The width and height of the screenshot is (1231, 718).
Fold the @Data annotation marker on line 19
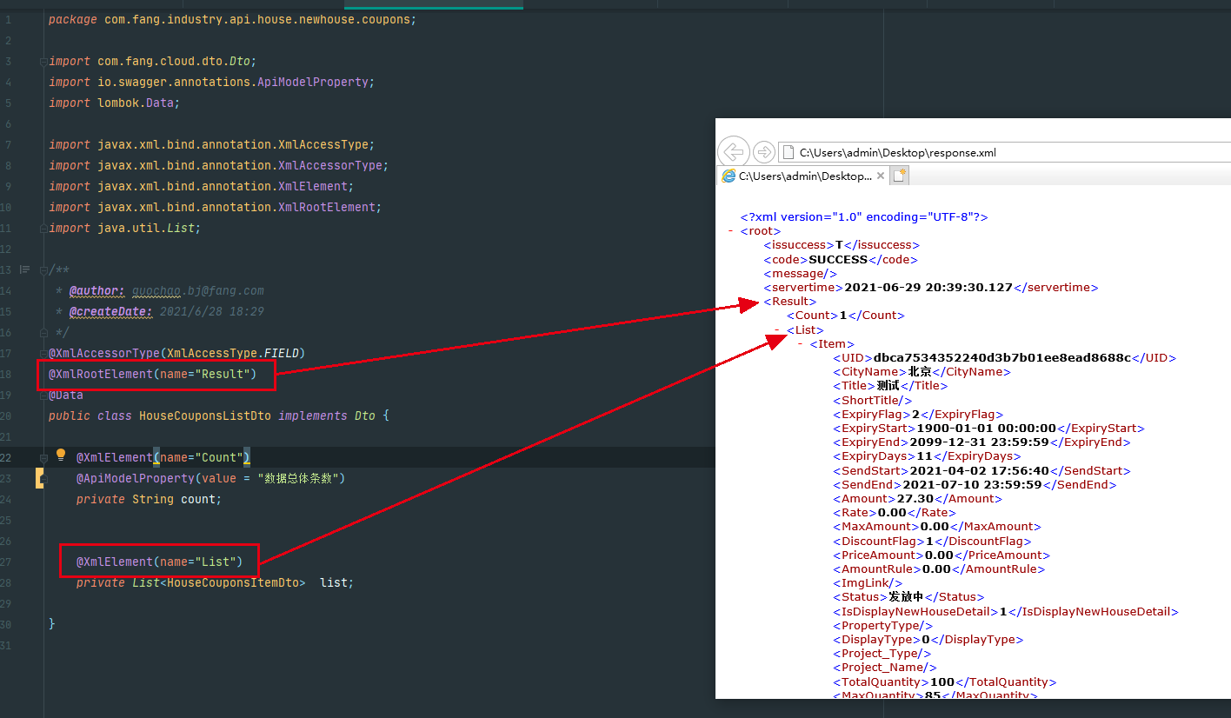click(x=43, y=396)
